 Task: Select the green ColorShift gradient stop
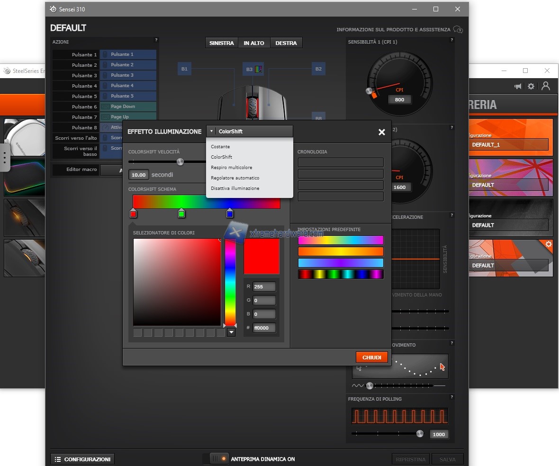(x=181, y=214)
